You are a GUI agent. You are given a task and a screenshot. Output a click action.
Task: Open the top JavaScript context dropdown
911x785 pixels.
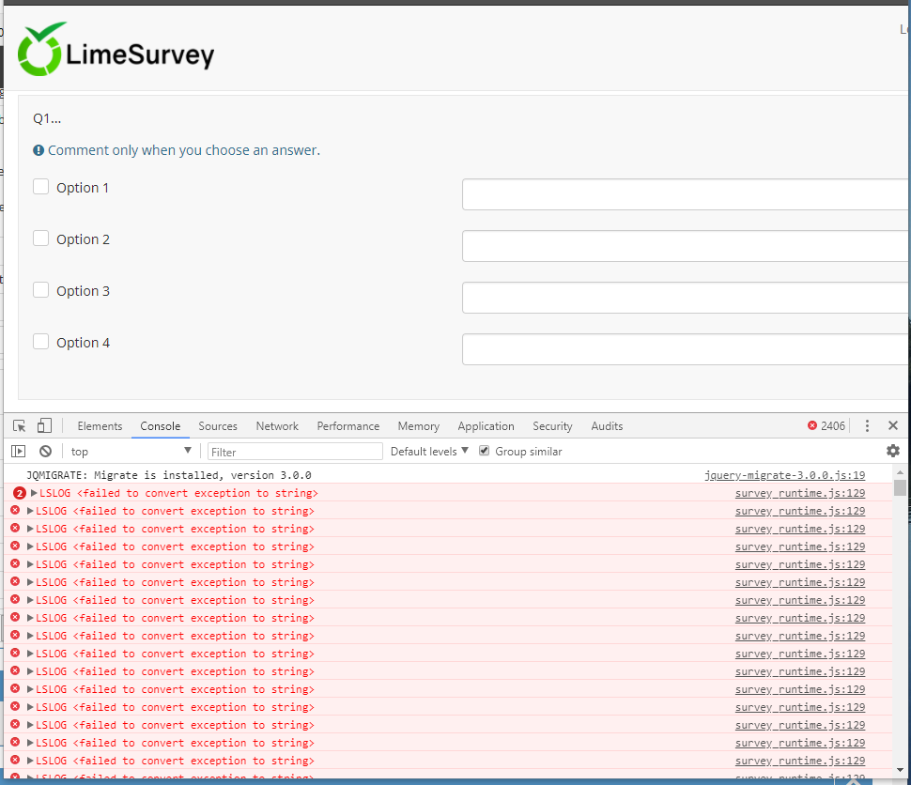coord(131,452)
